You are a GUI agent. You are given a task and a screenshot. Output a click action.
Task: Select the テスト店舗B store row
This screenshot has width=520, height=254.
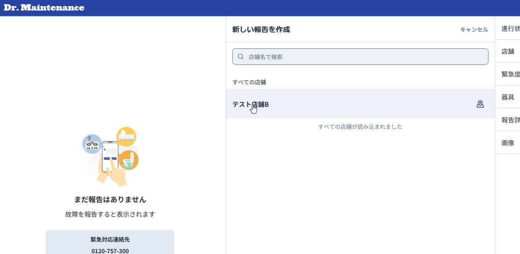[360, 104]
